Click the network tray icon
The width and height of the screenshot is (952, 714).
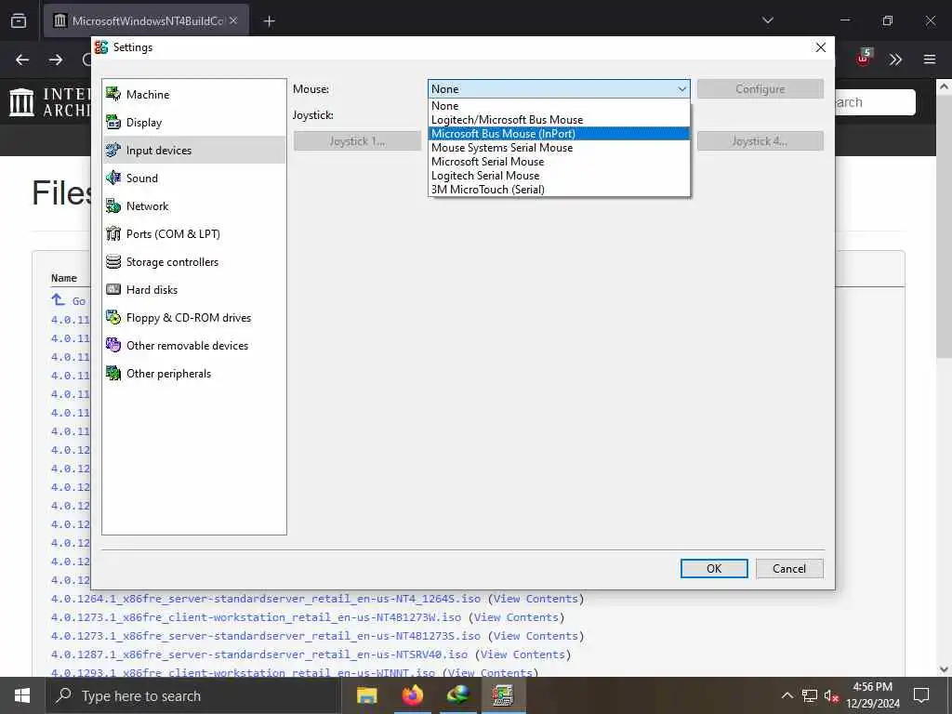pyautogui.click(x=810, y=695)
